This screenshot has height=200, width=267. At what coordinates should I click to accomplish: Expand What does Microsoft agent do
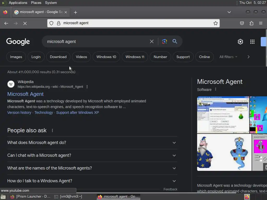coord(92,143)
